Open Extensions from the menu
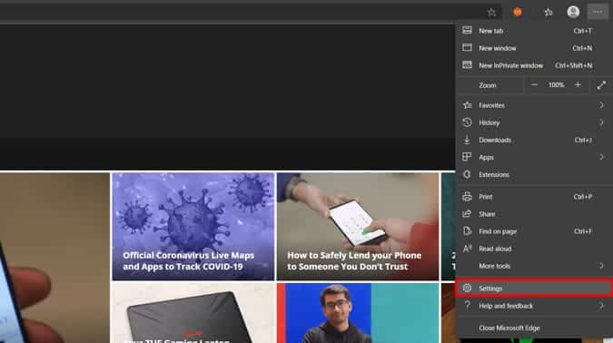Image resolution: width=613 pixels, height=343 pixels. tap(534, 174)
